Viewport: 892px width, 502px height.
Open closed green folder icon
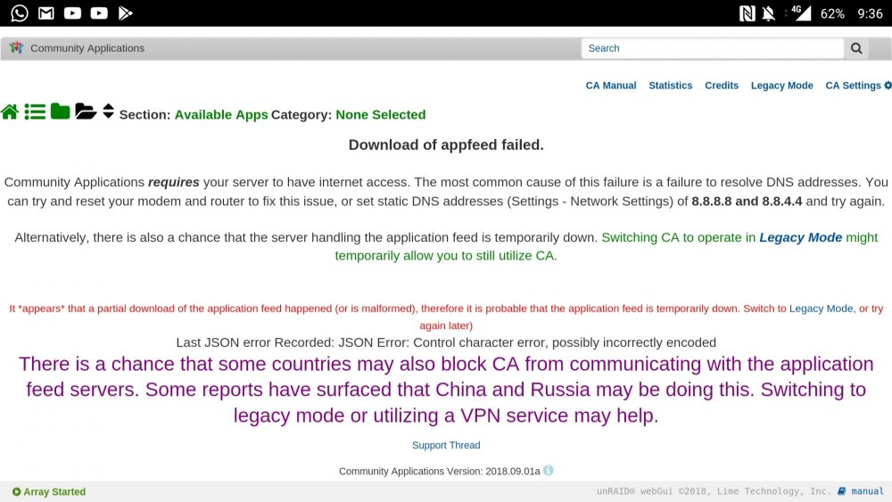(x=61, y=111)
